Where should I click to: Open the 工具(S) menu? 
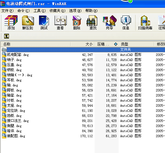tap(40, 11)
